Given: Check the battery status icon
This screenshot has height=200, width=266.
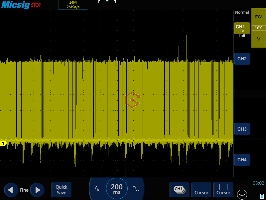Looking at the screenshot, I should (262, 196).
